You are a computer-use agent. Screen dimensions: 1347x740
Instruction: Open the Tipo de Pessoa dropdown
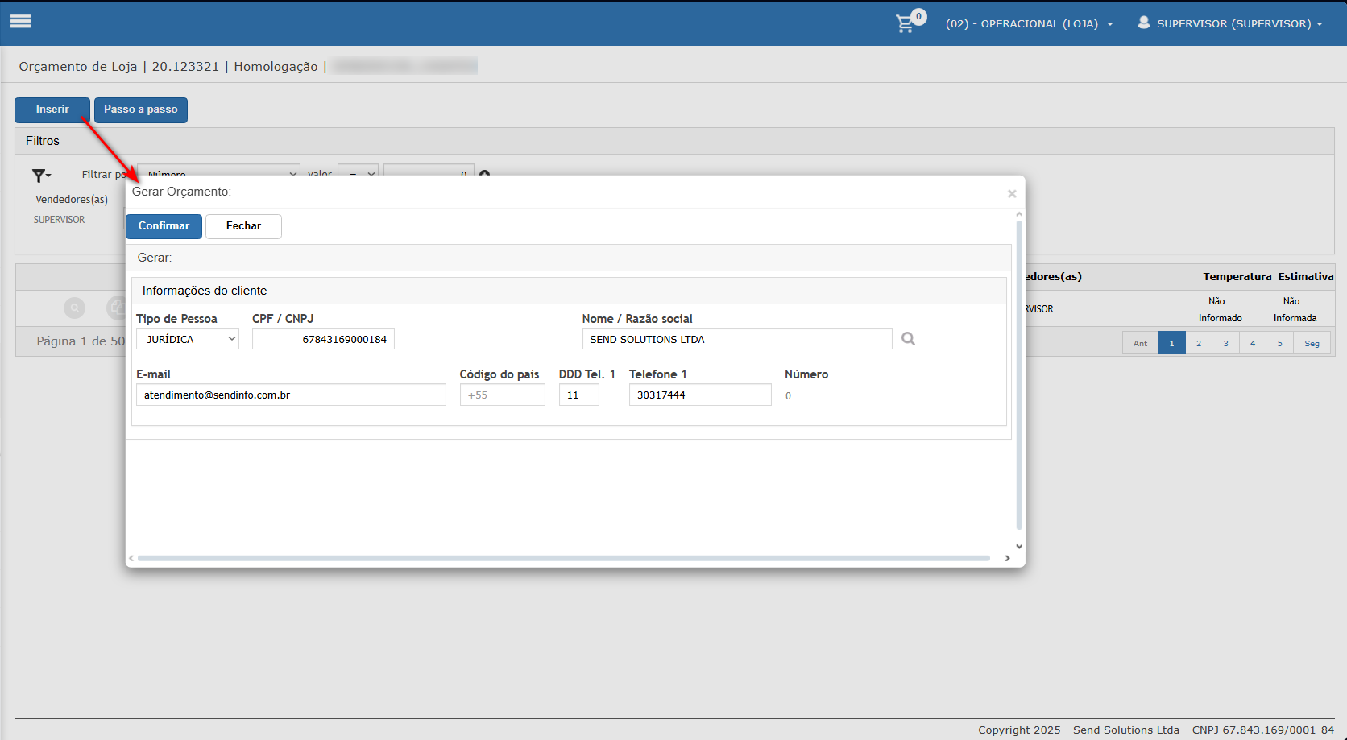pyautogui.click(x=188, y=339)
